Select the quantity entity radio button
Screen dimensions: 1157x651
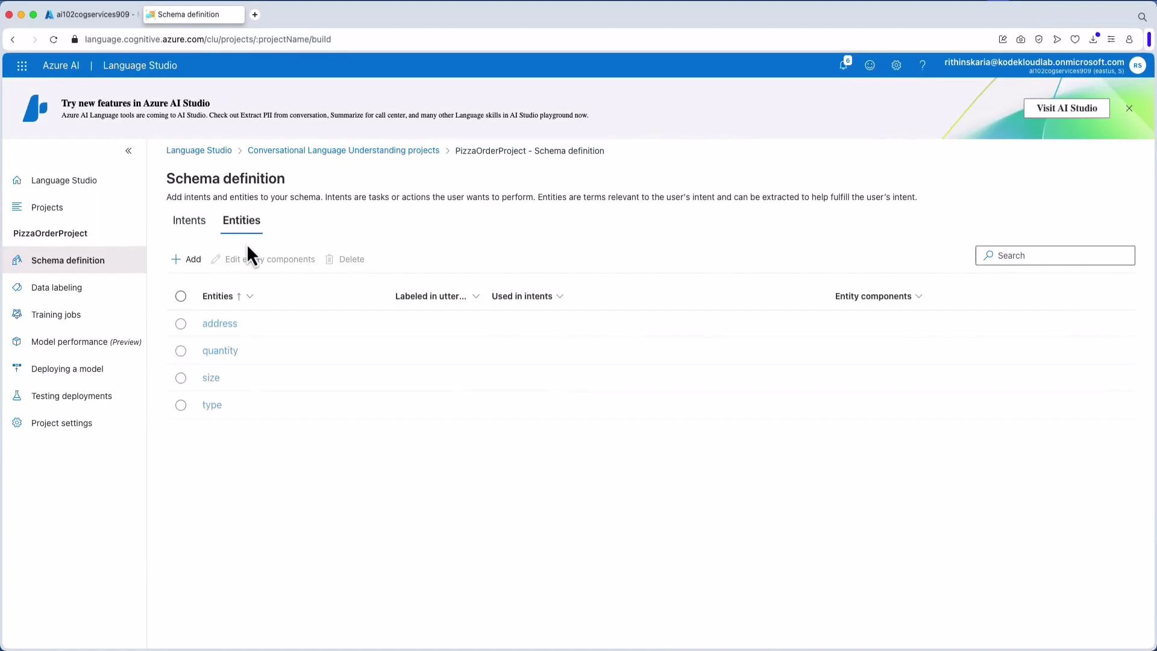tap(180, 351)
